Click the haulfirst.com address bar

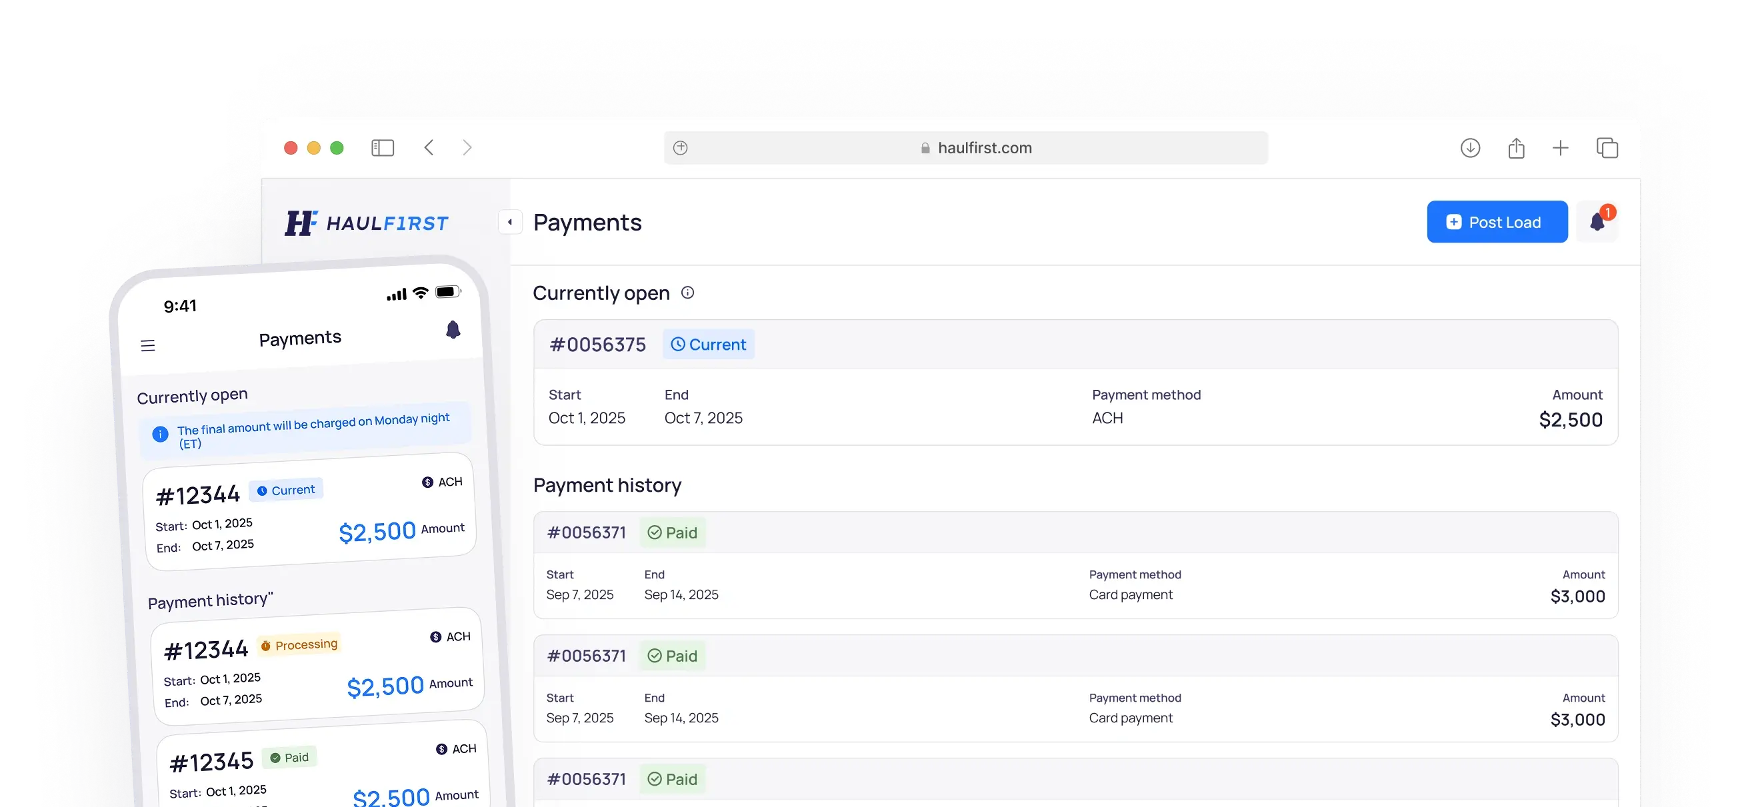point(984,147)
